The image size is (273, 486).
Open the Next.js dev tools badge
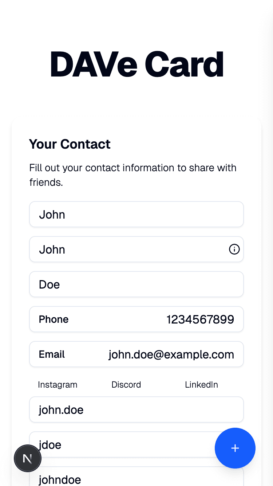point(28,458)
